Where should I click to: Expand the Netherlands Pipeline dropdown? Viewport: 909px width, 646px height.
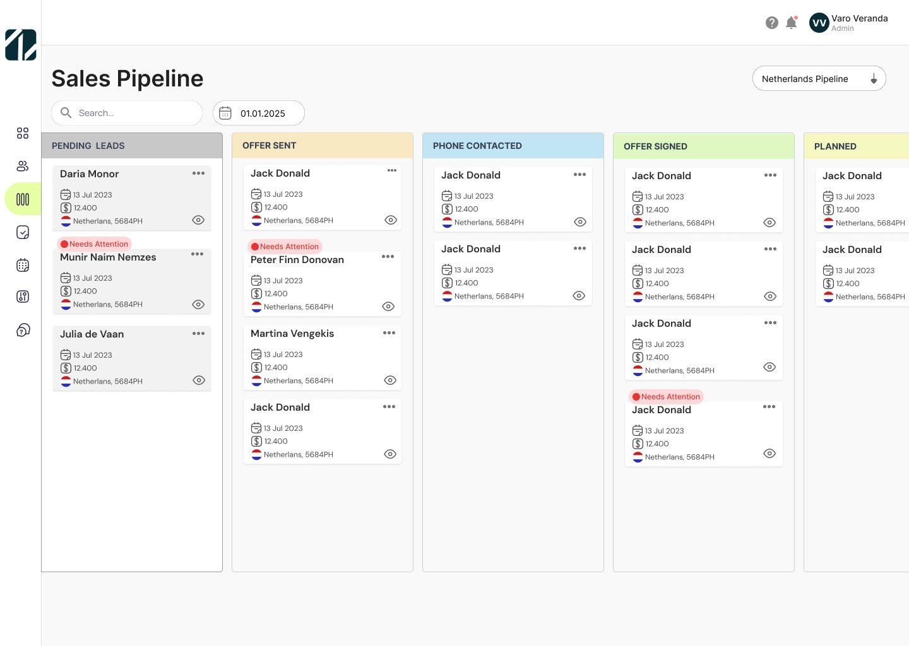(819, 79)
